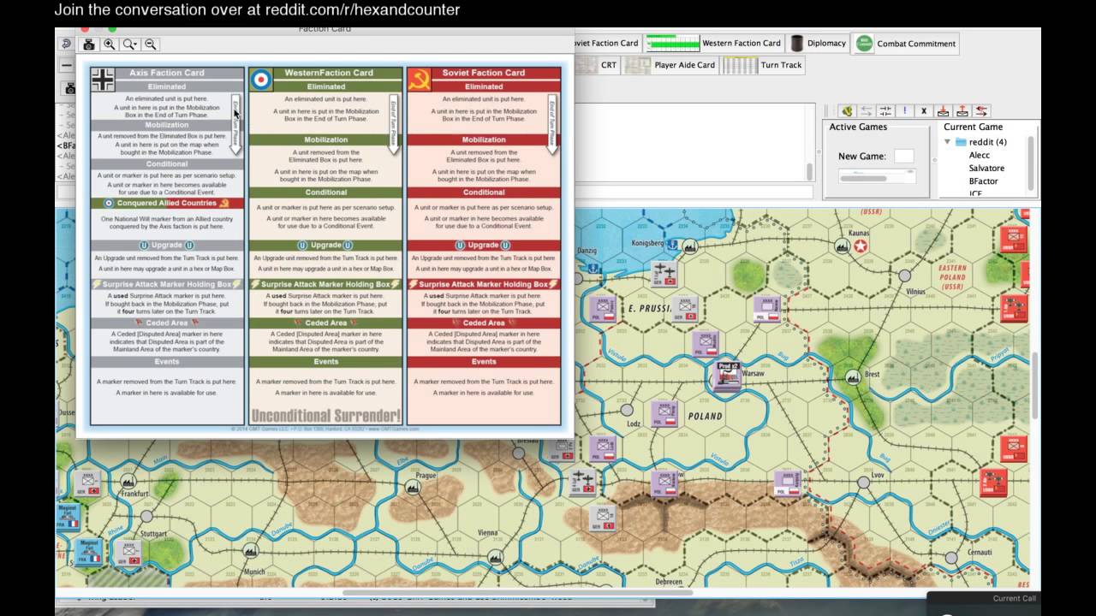
Task: Select the German unit counter at Frankfurt
Action: (87, 483)
